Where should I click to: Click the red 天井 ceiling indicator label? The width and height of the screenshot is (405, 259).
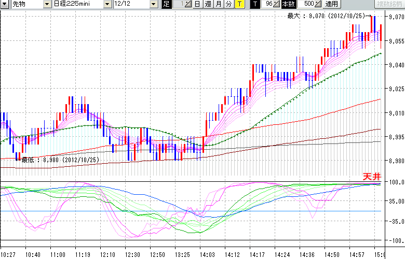click(x=371, y=177)
